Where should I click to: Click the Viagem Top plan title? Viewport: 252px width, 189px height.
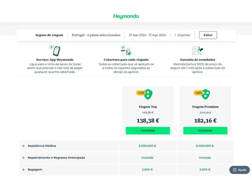tap(148, 107)
